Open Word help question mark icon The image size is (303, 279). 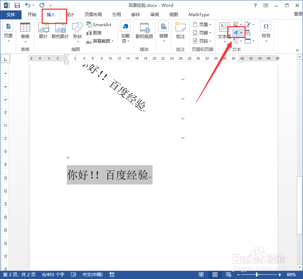255,5
